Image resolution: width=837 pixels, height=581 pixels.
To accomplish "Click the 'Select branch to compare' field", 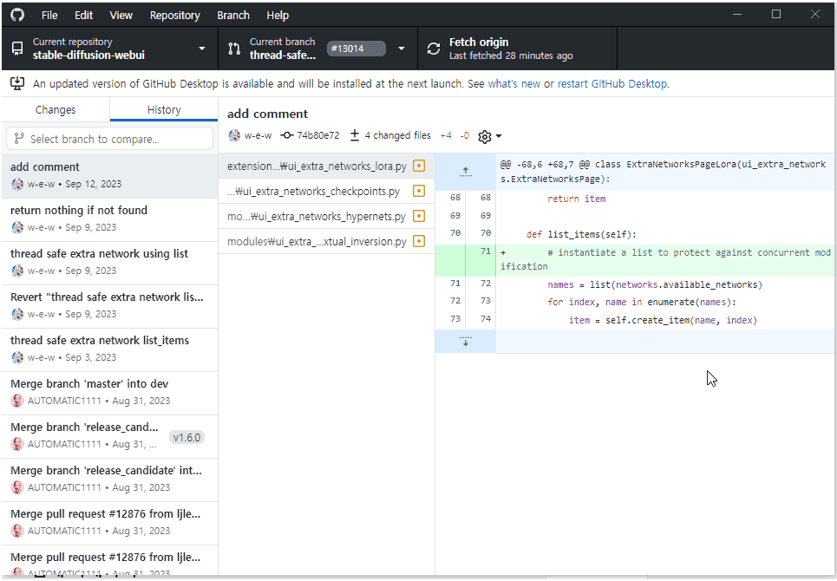I will click(109, 139).
